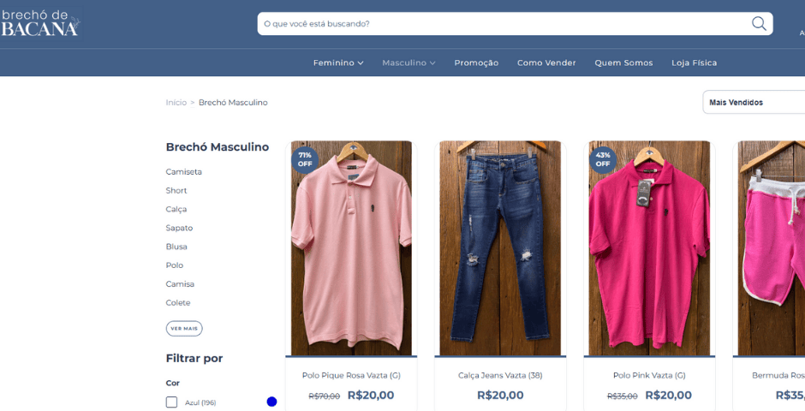
Task: Navigate to Loja Física
Action: [x=694, y=63]
